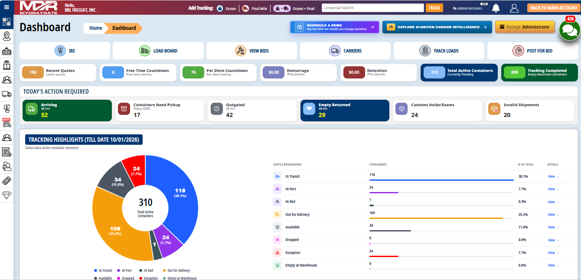Click the Package: Administrator button
The height and width of the screenshot is (280, 581).
tap(525, 27)
